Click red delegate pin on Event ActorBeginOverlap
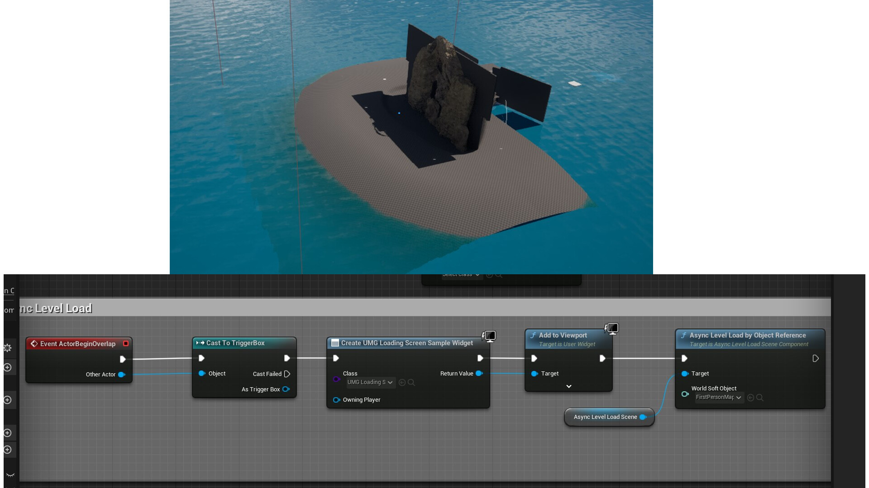The height and width of the screenshot is (488, 869). 126,344
